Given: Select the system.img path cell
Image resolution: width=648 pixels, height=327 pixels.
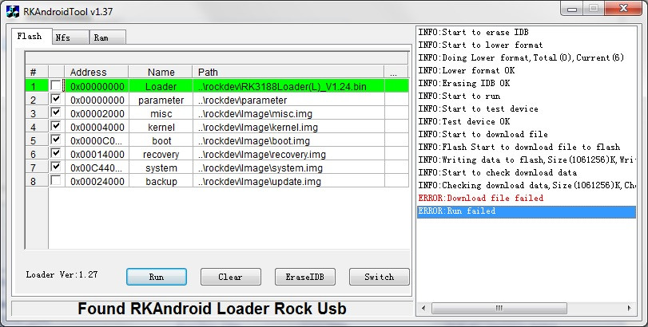Looking at the screenshot, I should point(288,168).
